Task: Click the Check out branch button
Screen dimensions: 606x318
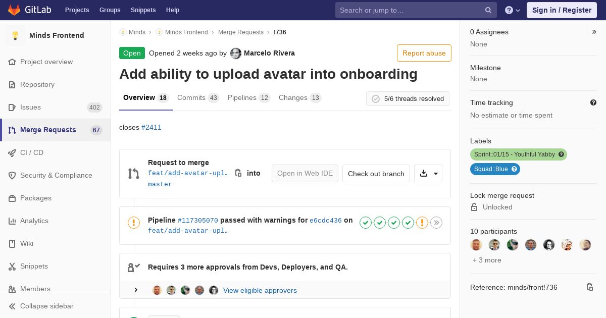Action: 376,173
